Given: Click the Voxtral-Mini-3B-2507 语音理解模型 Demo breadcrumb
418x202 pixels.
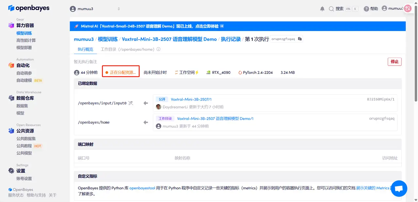Looking at the screenshot, I should click(169, 39).
